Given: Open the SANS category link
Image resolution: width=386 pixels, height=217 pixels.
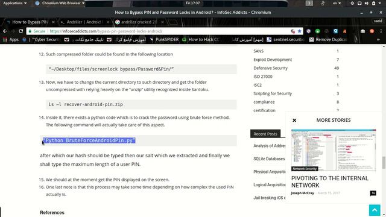Looking at the screenshot, I should click(x=258, y=51).
